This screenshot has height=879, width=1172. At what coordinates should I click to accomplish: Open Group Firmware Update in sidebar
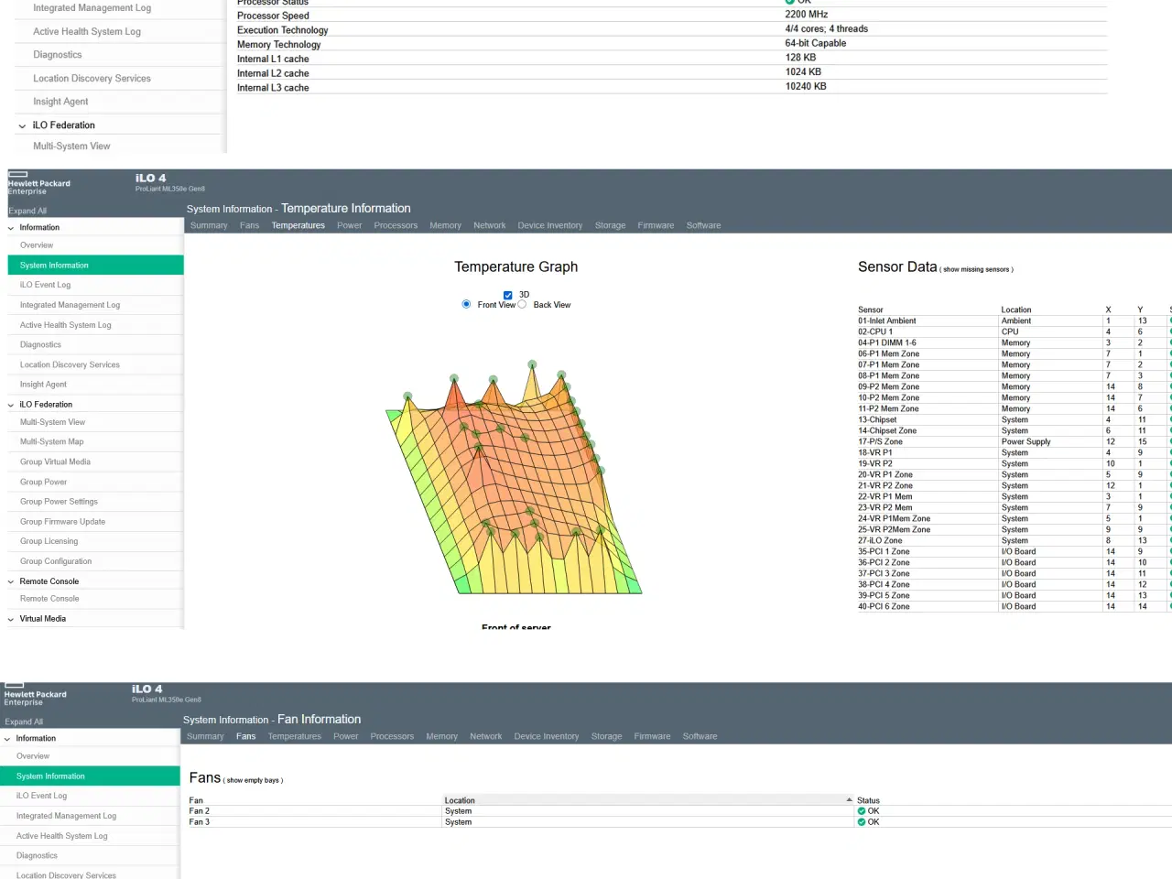point(62,522)
